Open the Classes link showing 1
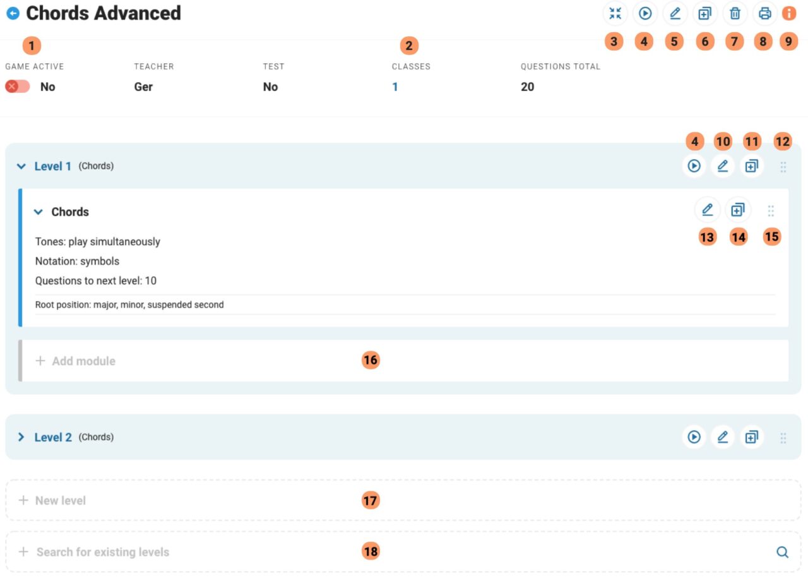 tap(395, 87)
